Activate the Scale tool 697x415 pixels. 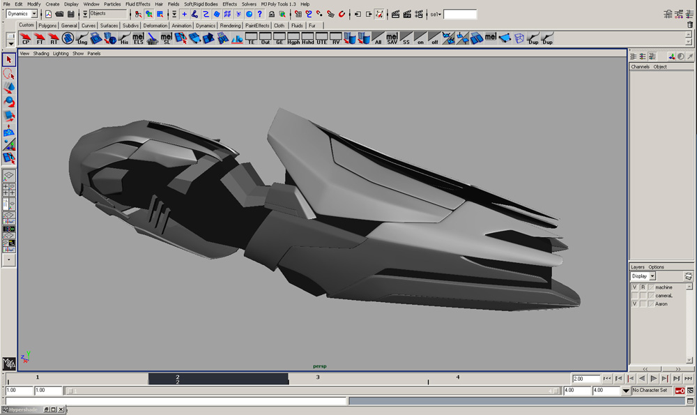pos(9,116)
